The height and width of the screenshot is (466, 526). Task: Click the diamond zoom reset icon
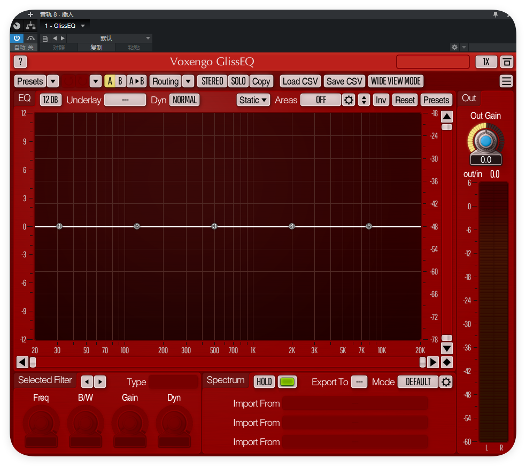click(446, 362)
